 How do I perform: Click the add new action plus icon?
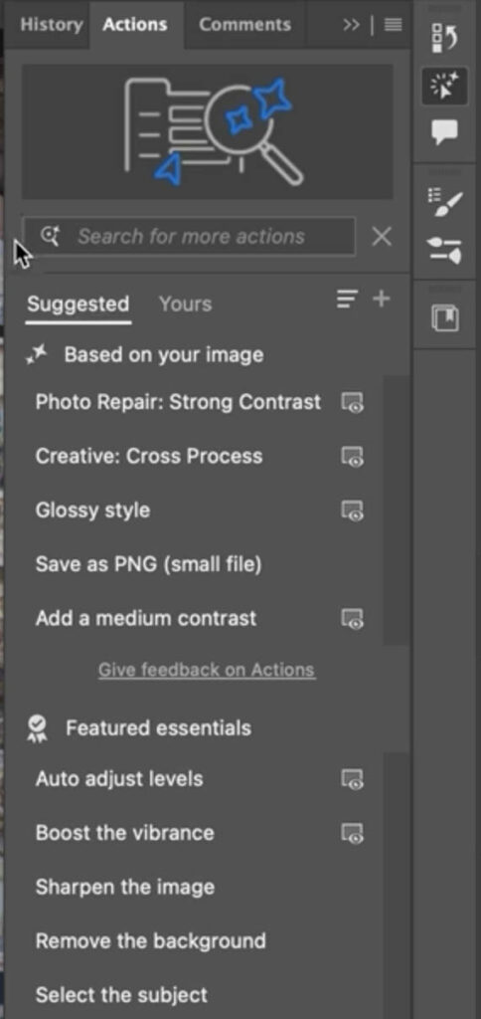click(x=381, y=299)
